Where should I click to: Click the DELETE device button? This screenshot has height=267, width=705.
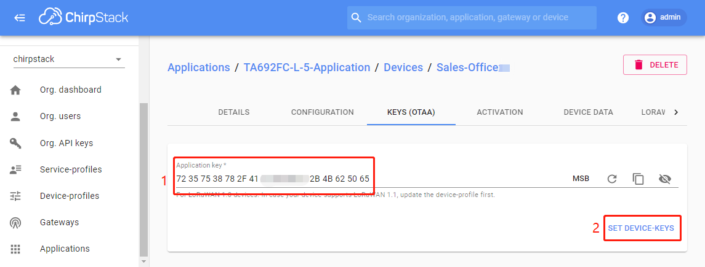point(655,65)
